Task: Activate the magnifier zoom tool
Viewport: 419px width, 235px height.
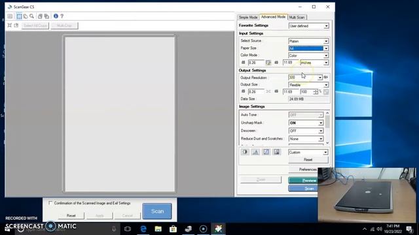Action: tap(32, 16)
